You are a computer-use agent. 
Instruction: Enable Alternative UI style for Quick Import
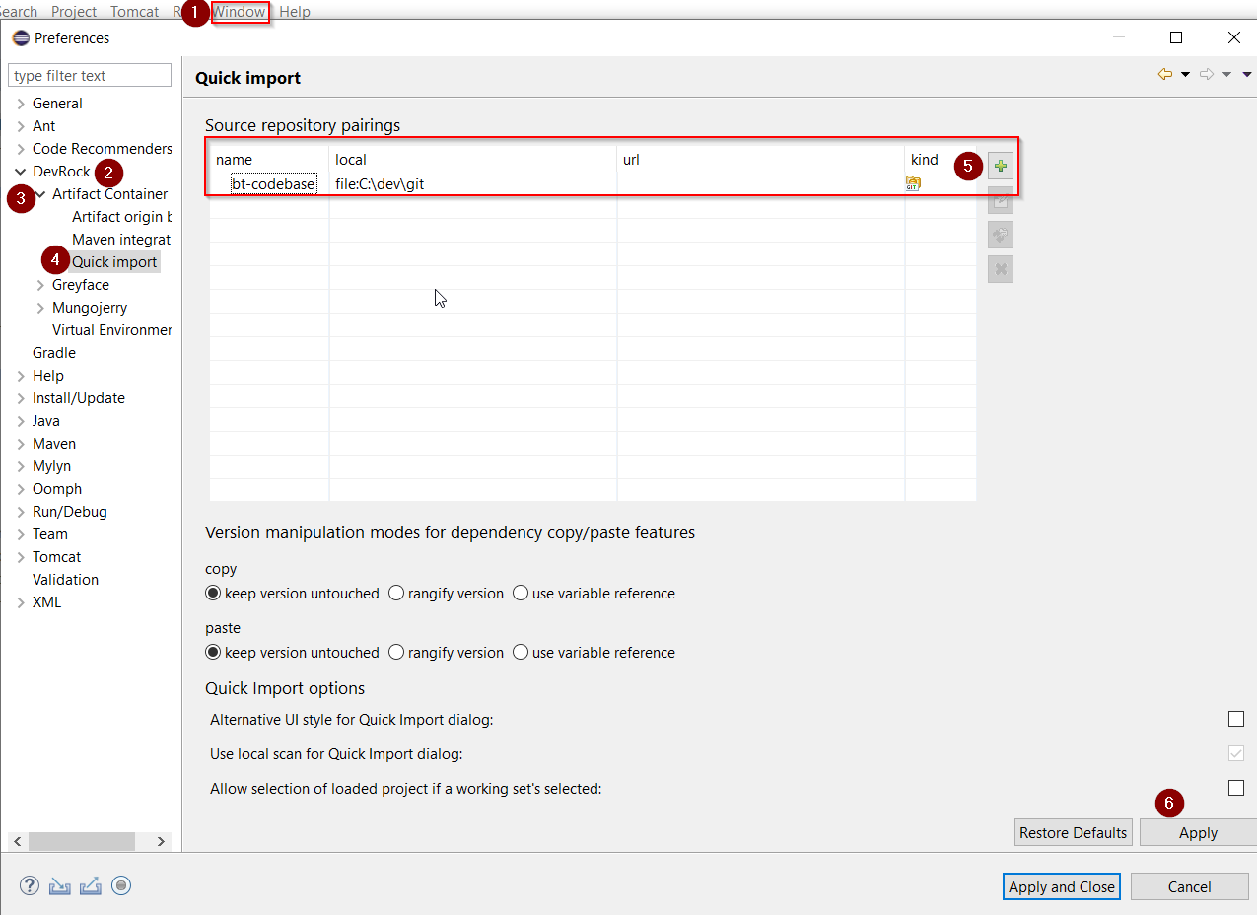tap(1236, 719)
